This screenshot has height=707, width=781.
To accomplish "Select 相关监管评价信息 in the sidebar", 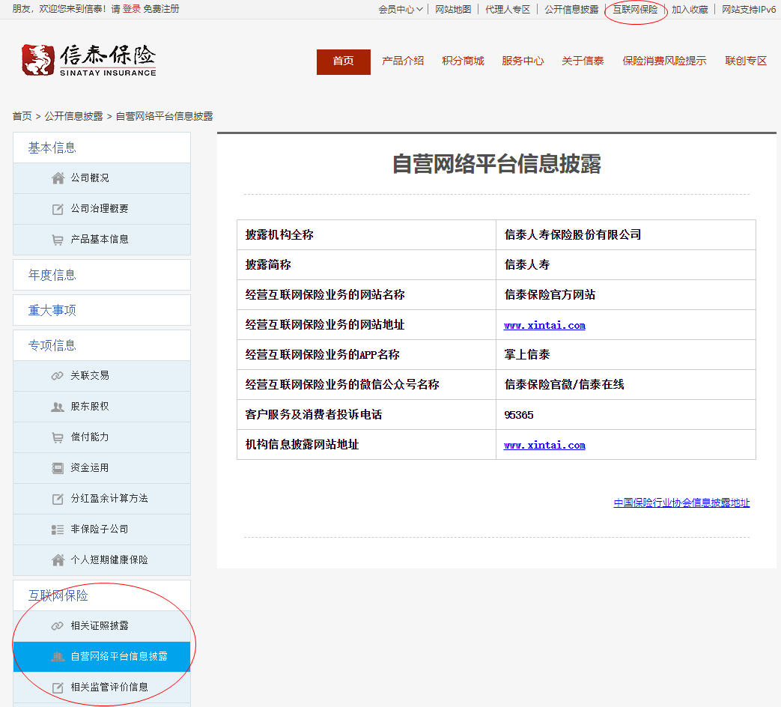I will [109, 687].
